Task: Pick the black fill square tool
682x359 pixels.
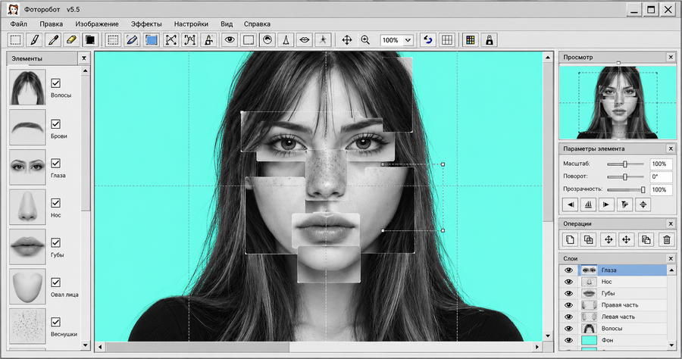Action: click(90, 40)
